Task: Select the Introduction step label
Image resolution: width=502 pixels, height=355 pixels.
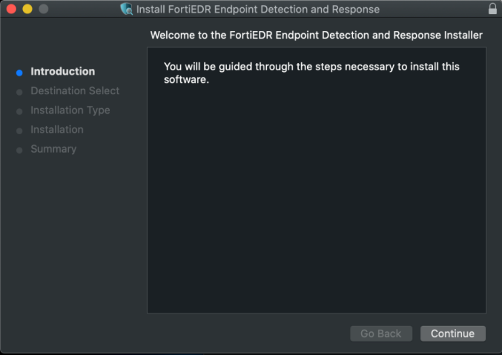Action: pos(63,71)
